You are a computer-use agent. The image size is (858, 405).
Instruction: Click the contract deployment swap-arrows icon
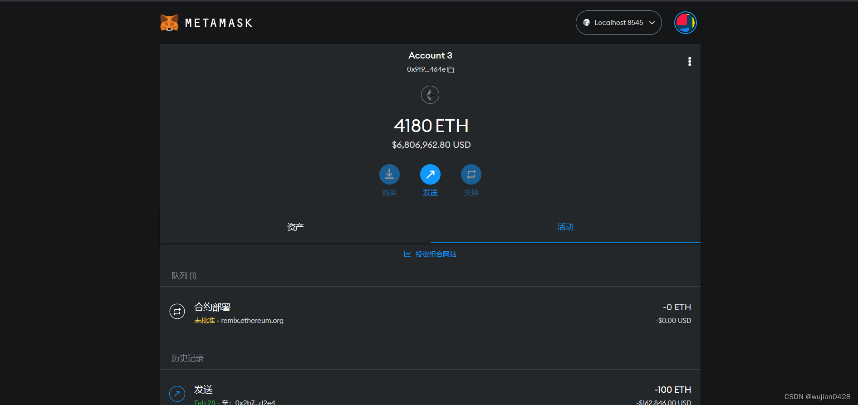point(177,312)
